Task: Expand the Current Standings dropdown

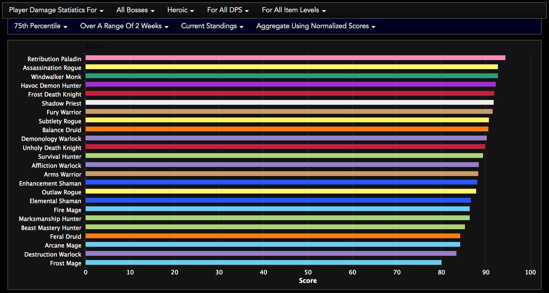Action: pyautogui.click(x=212, y=26)
